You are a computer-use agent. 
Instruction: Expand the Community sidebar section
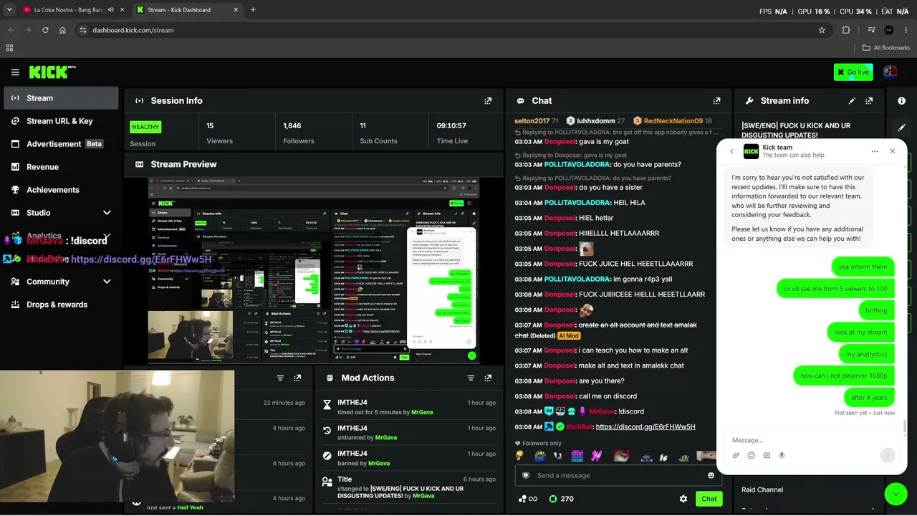click(x=107, y=282)
